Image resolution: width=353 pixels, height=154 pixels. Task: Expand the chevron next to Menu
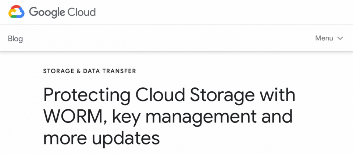point(340,38)
